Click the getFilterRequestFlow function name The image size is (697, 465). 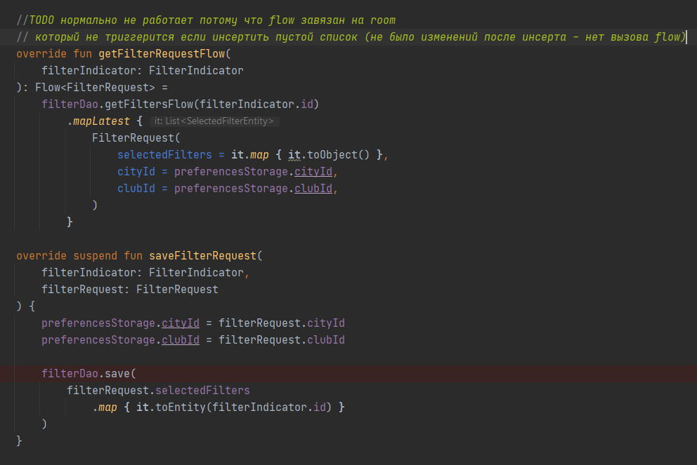click(162, 54)
